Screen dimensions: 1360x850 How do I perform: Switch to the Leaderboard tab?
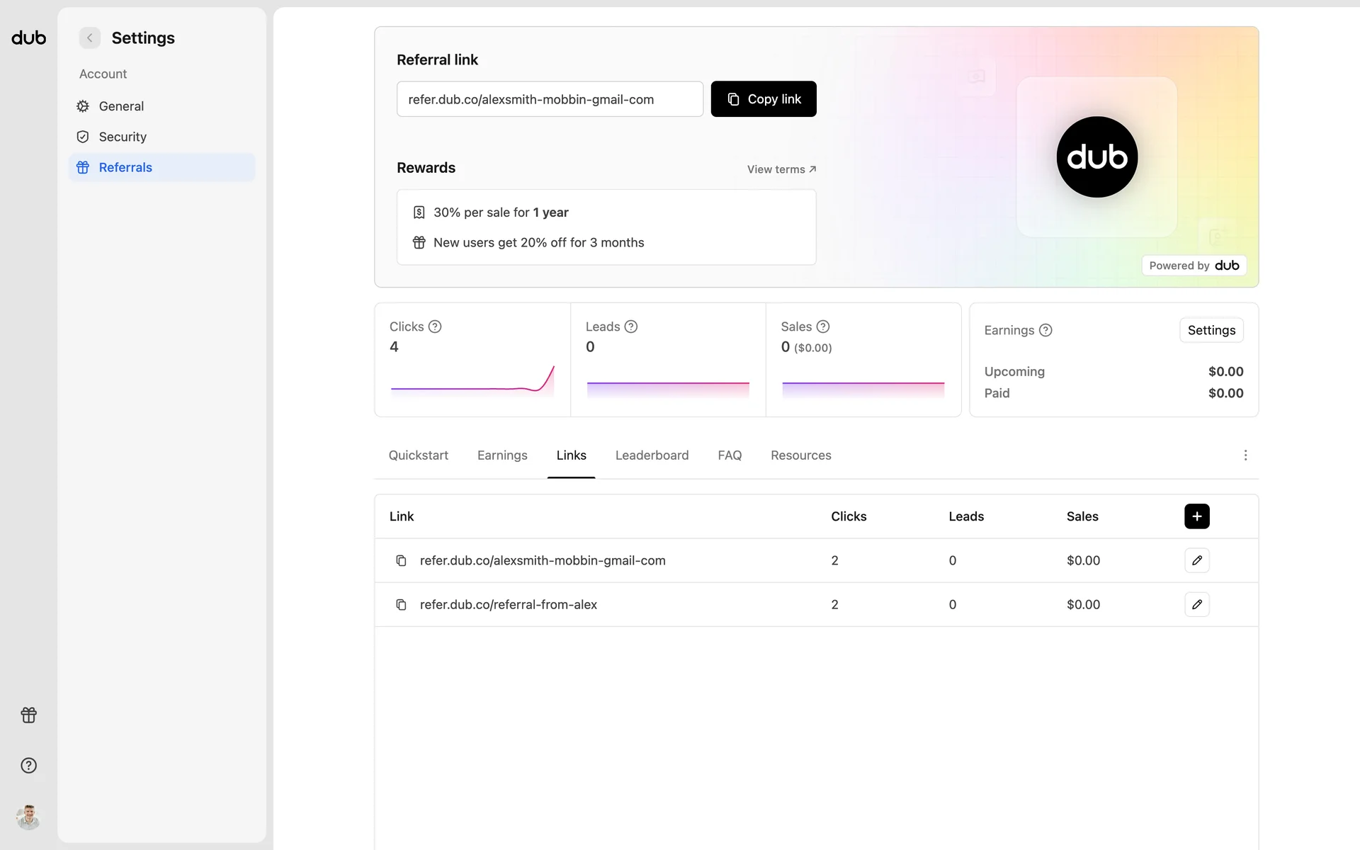652,455
